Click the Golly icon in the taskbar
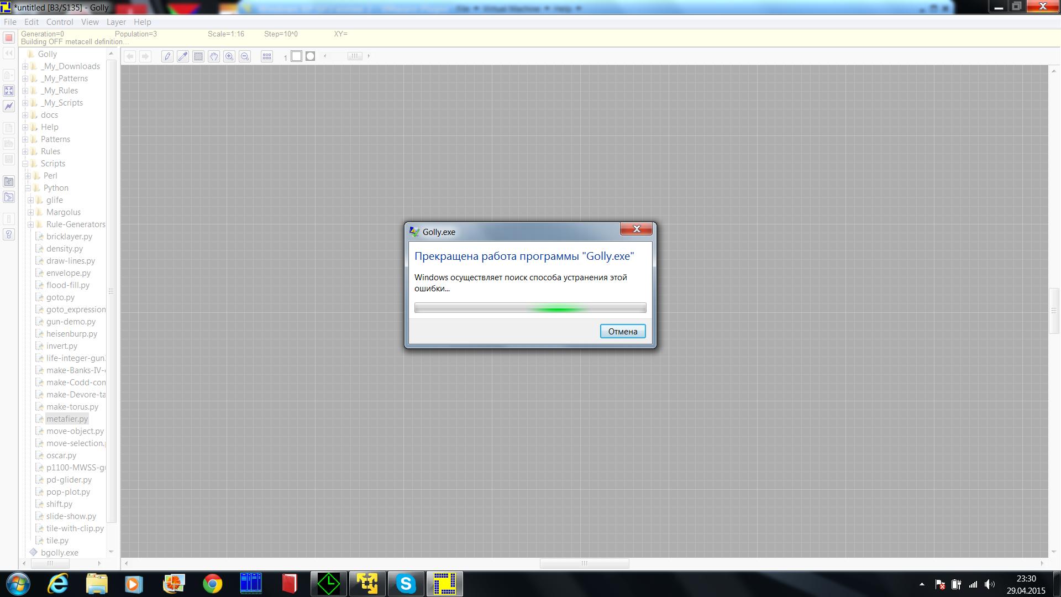Screen dimensions: 1061x597 point(444,584)
